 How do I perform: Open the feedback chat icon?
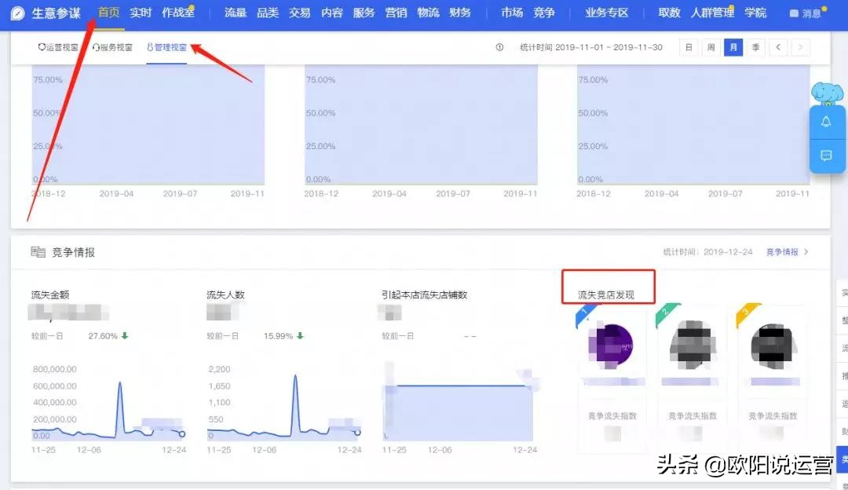tap(826, 155)
